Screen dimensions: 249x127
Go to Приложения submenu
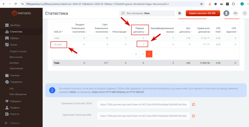pos(16,69)
